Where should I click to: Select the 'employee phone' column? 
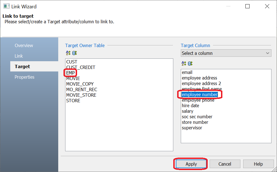click(198, 100)
